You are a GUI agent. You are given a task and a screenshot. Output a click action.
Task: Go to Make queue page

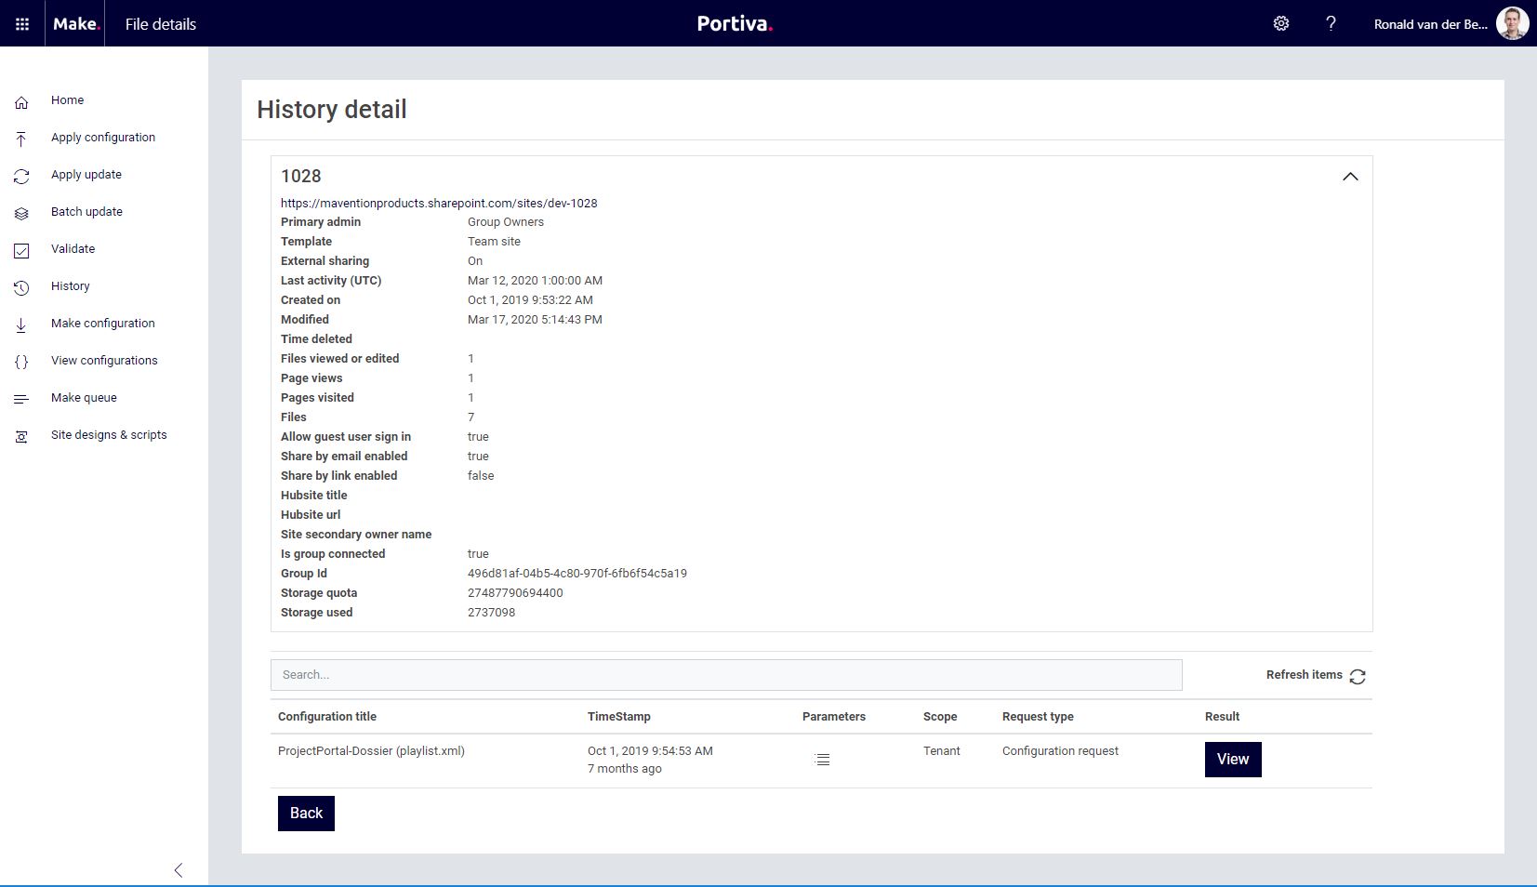(84, 398)
